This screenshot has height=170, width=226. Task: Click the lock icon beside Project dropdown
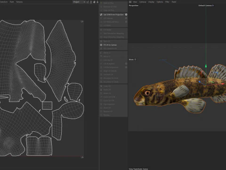(x=91, y=2)
